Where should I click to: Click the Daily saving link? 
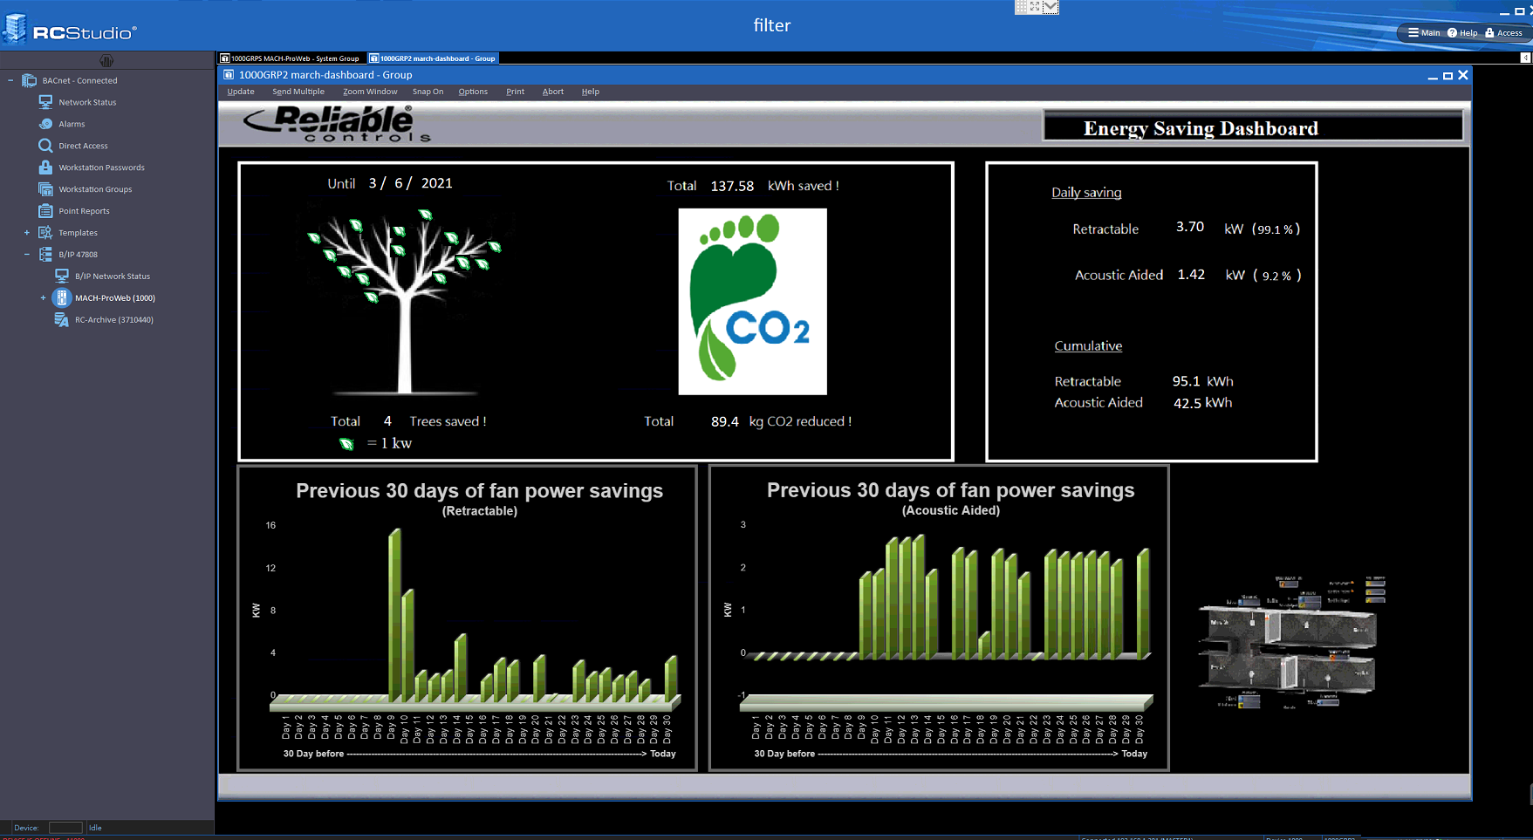tap(1086, 193)
